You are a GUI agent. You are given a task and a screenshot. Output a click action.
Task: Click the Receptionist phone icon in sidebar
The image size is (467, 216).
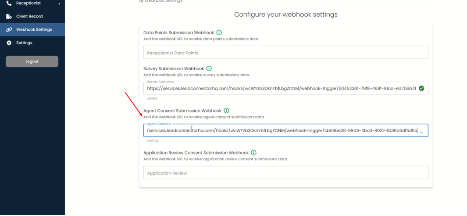(x=9, y=3)
